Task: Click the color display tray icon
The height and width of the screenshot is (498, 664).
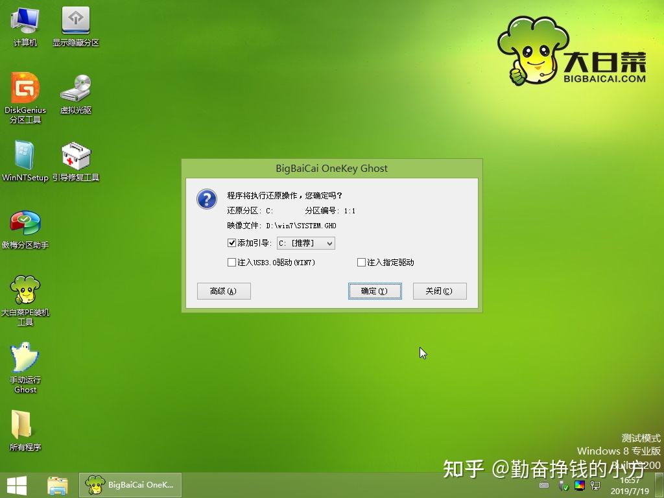Action: point(579,485)
